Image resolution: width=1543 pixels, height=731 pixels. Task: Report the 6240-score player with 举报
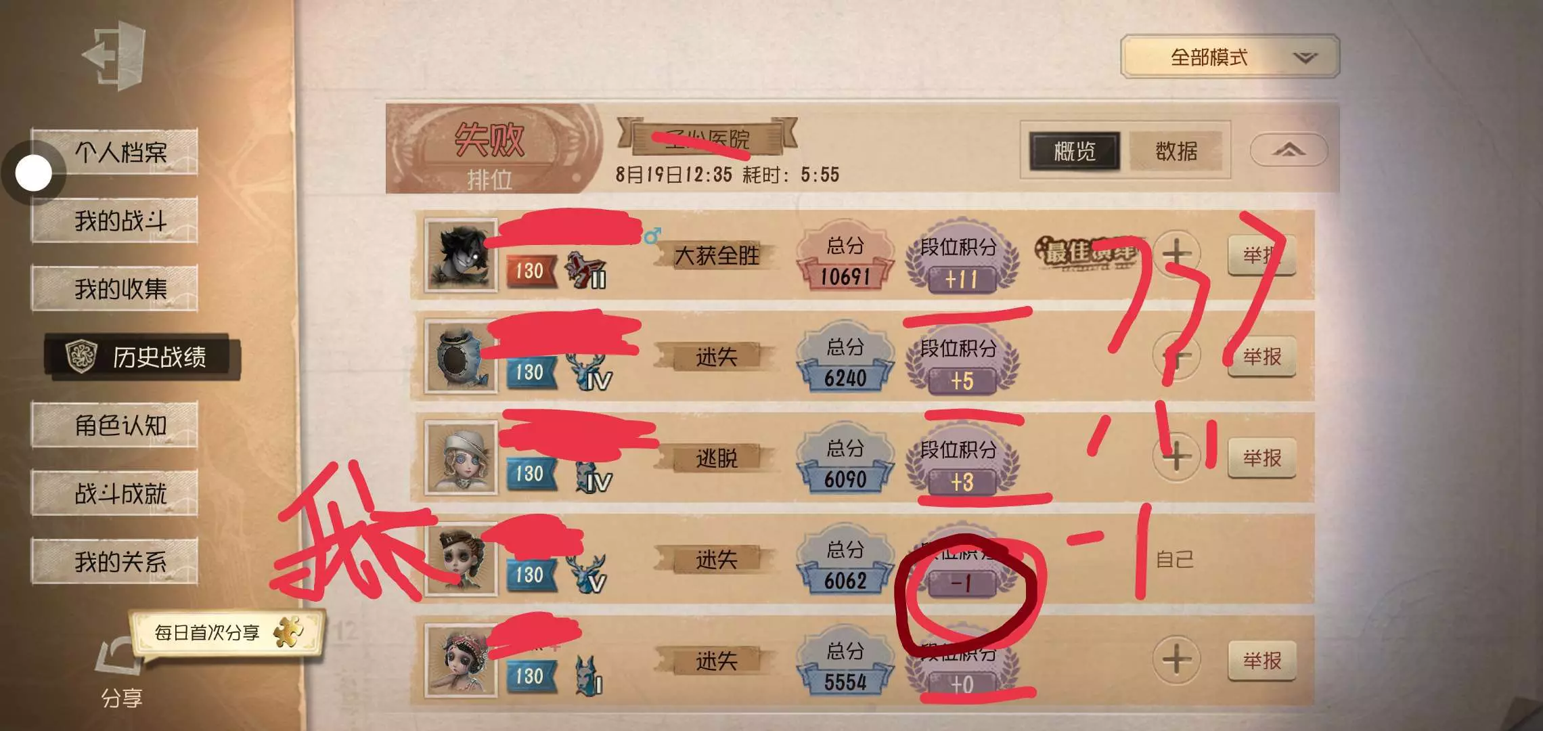(x=1261, y=356)
